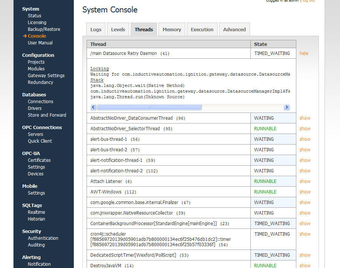340x268 pixels.
Task: Click the Stack heading in thread details
Action: pyautogui.click(x=97, y=80)
